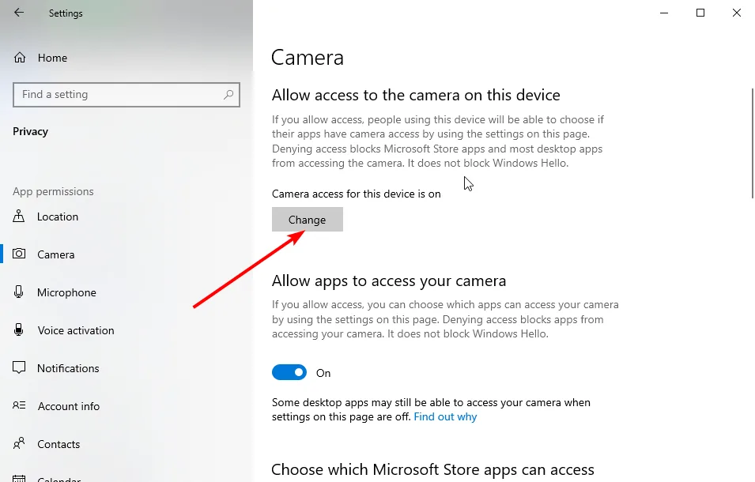Click the vertical scrollbar thumb

pyautogui.click(x=751, y=142)
